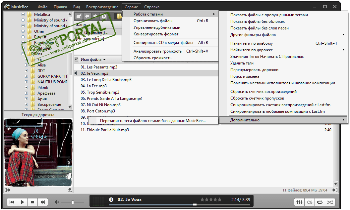350x210 pixels.
Task: Collapse the left panel via bottom-left arrow icon
Action: [7, 190]
